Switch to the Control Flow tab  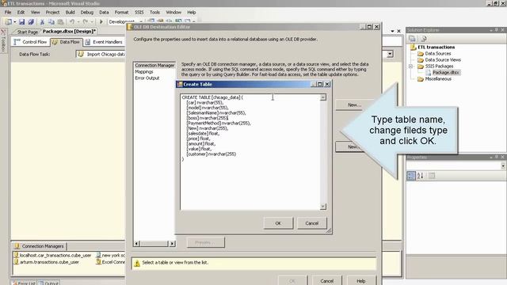[31, 42]
